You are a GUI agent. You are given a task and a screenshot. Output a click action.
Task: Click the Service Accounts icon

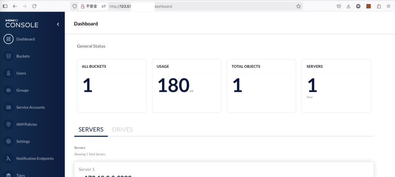point(8,107)
